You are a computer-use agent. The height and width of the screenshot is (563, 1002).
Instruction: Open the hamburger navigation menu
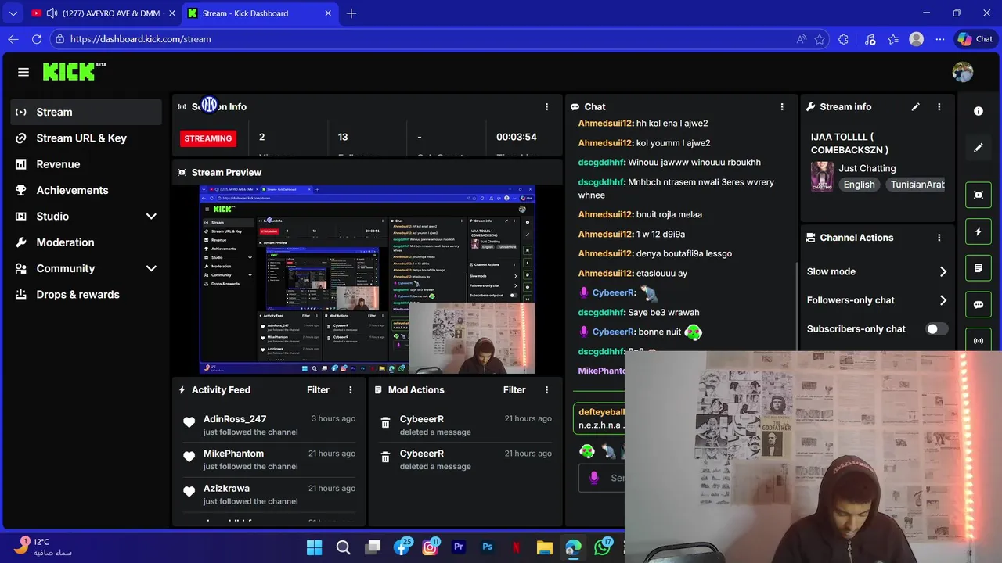coord(23,72)
